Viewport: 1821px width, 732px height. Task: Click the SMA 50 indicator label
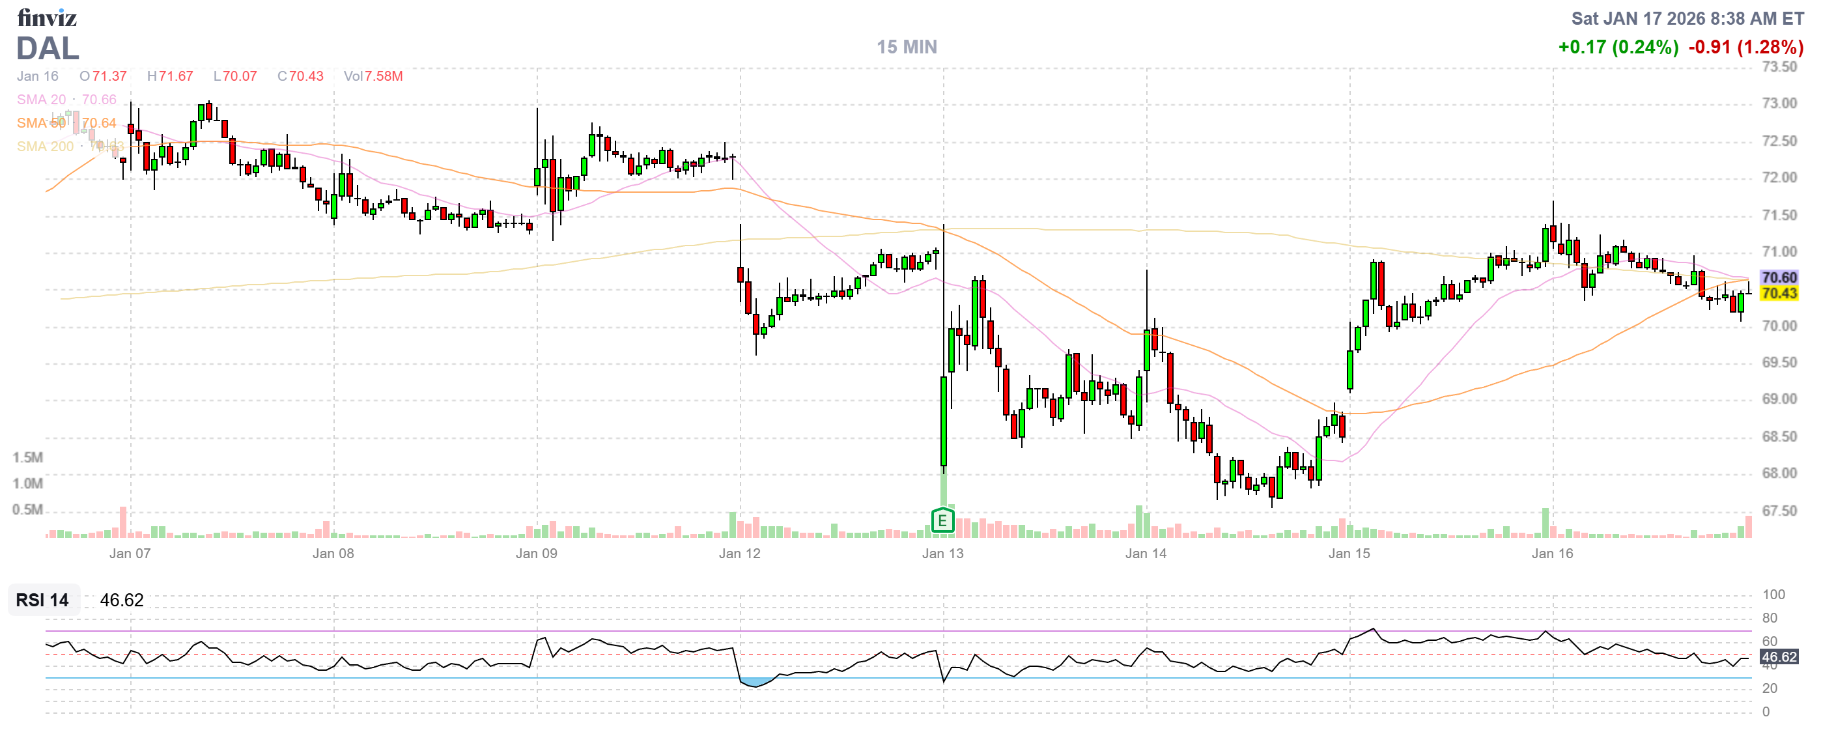tap(41, 123)
